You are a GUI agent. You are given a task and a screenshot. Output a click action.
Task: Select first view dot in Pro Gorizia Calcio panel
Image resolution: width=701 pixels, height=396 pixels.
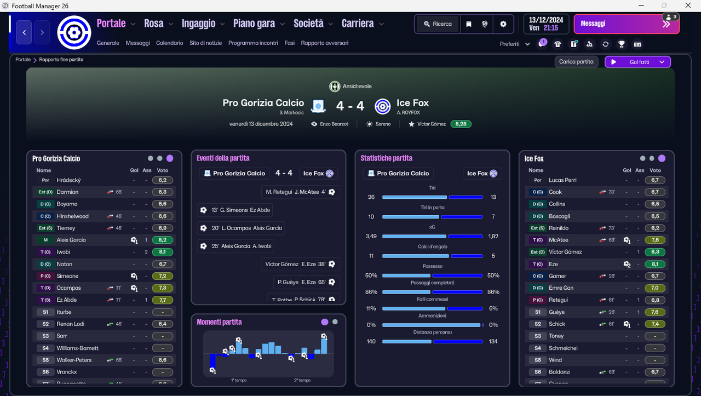click(x=150, y=158)
